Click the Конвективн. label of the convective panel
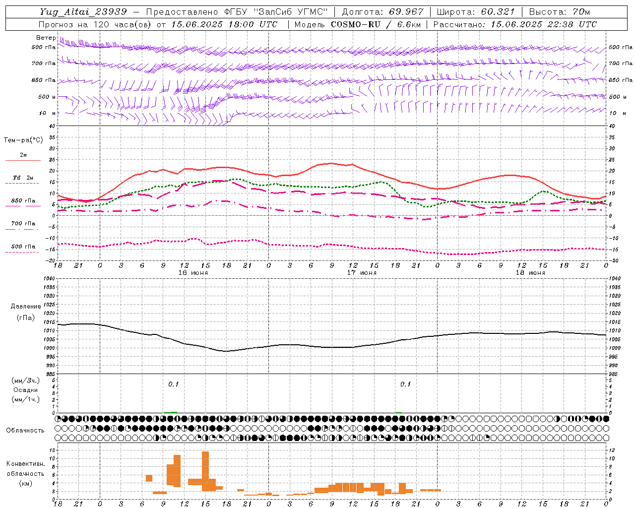The height and width of the screenshot is (508, 635). [26, 464]
